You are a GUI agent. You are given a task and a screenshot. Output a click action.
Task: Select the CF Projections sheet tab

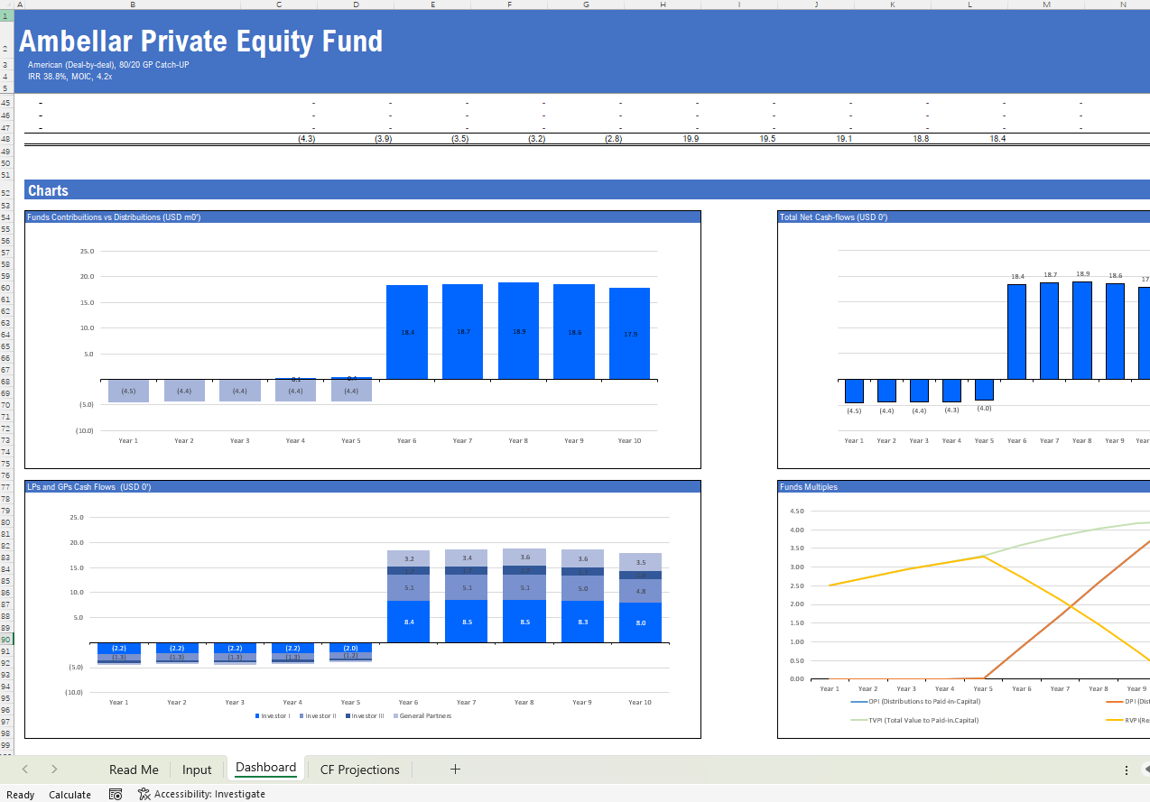[x=359, y=770]
